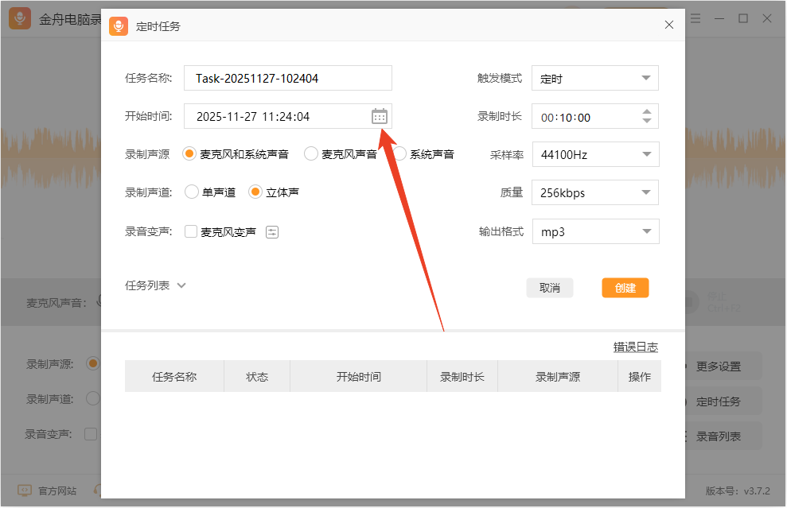Open official website link in footer
Screen dimensions: 787x508
57,491
